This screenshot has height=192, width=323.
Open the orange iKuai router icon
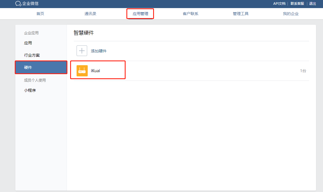82,71
